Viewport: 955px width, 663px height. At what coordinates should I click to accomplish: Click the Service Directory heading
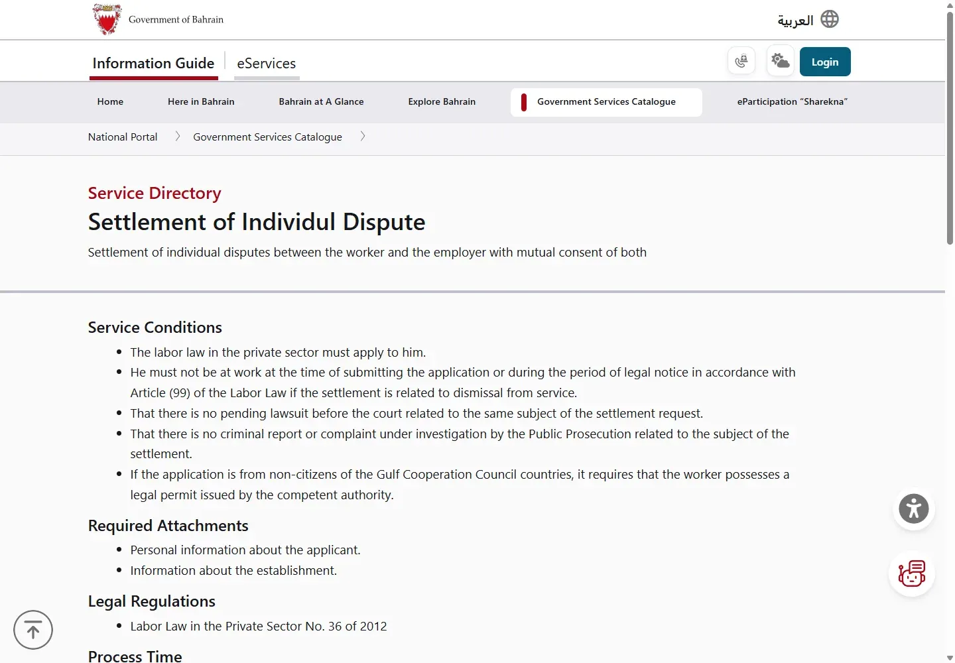coord(155,193)
